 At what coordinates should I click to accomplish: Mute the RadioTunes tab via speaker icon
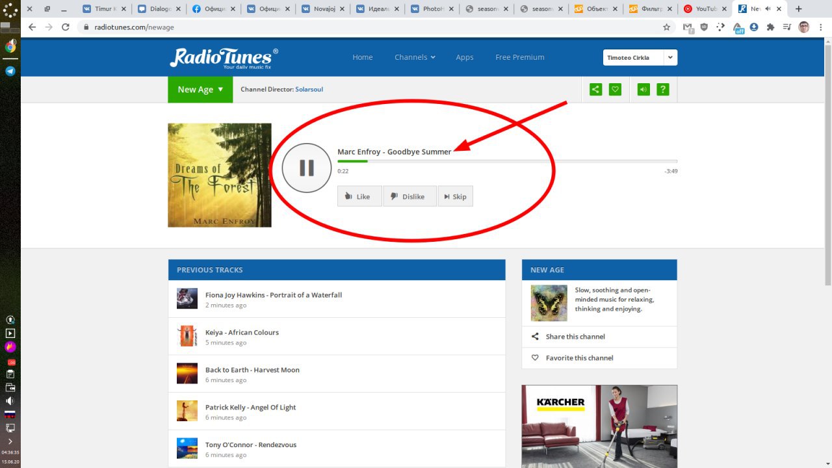[x=768, y=9]
